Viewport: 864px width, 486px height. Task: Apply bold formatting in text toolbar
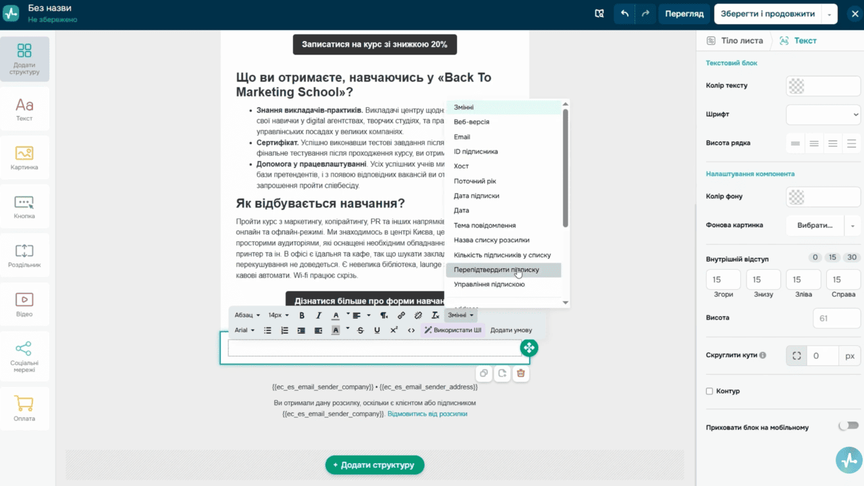click(x=302, y=315)
